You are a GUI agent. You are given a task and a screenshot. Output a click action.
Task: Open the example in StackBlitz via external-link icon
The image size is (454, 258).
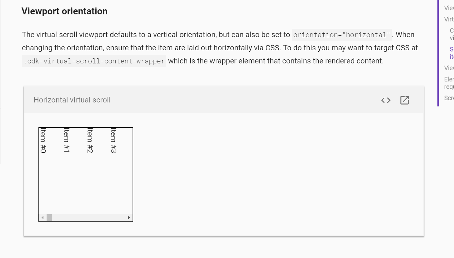click(x=404, y=100)
